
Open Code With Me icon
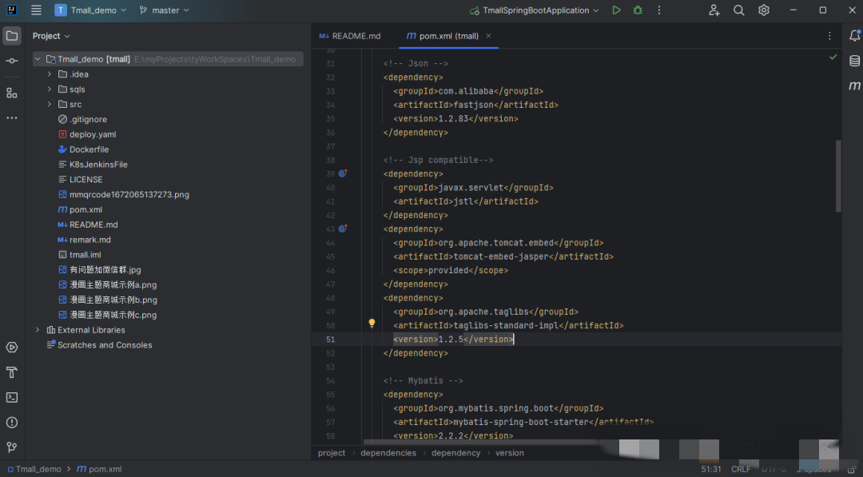click(x=714, y=10)
